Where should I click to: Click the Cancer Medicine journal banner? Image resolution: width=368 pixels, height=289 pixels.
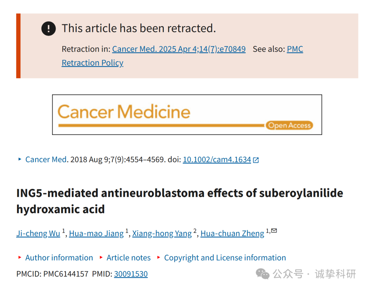(x=187, y=115)
